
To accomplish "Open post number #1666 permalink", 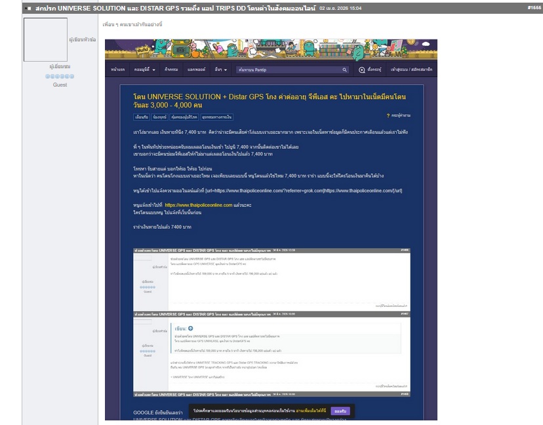I will [x=534, y=8].
